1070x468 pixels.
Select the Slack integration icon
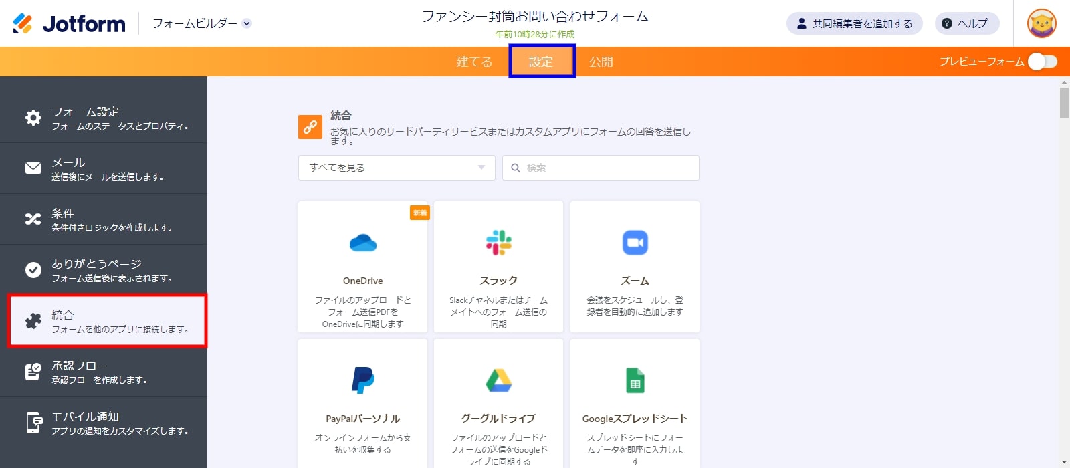[498, 243]
